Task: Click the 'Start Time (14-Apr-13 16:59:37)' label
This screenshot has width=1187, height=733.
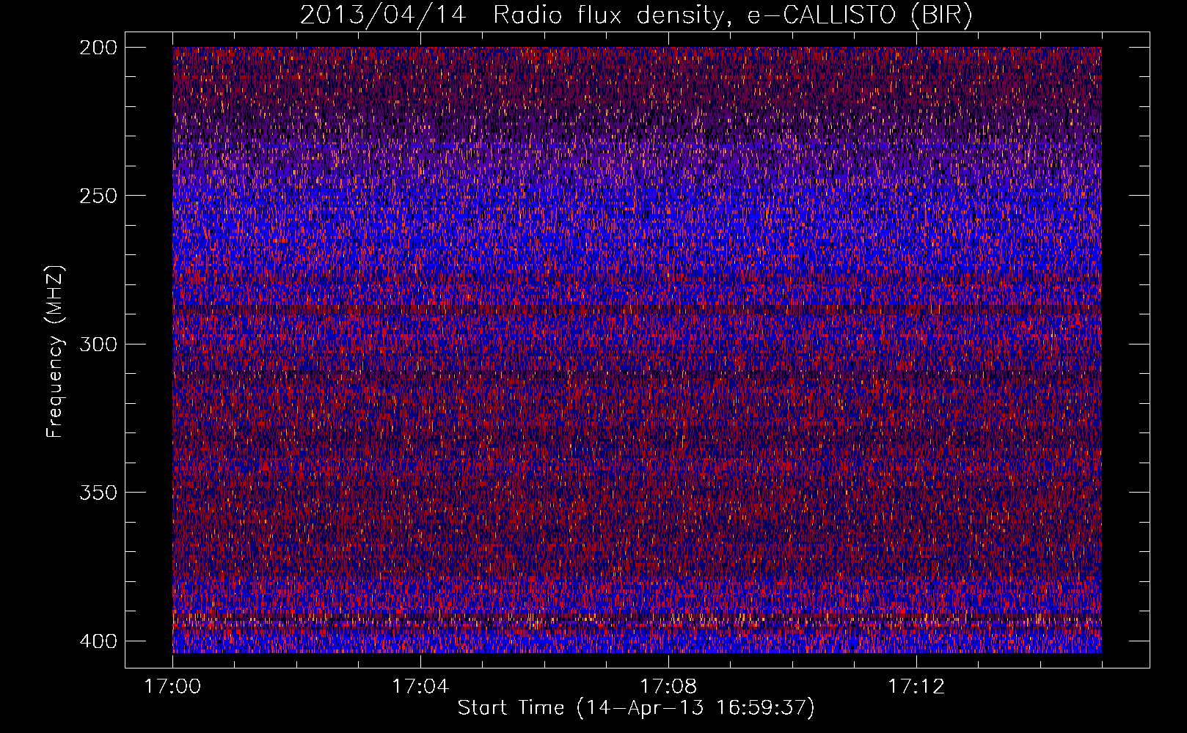Action: (x=636, y=708)
